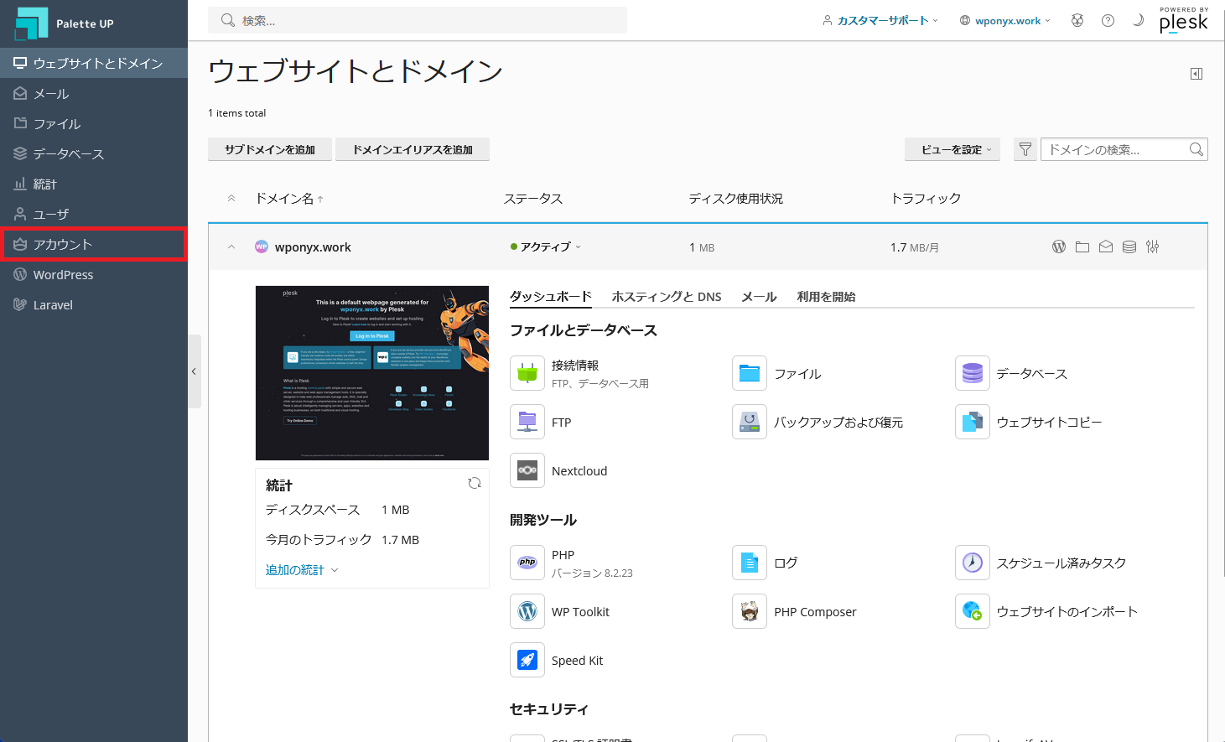Screen dimensions: 1225x742
Task: Switch to ダッシュボード tab
Action: point(551,296)
